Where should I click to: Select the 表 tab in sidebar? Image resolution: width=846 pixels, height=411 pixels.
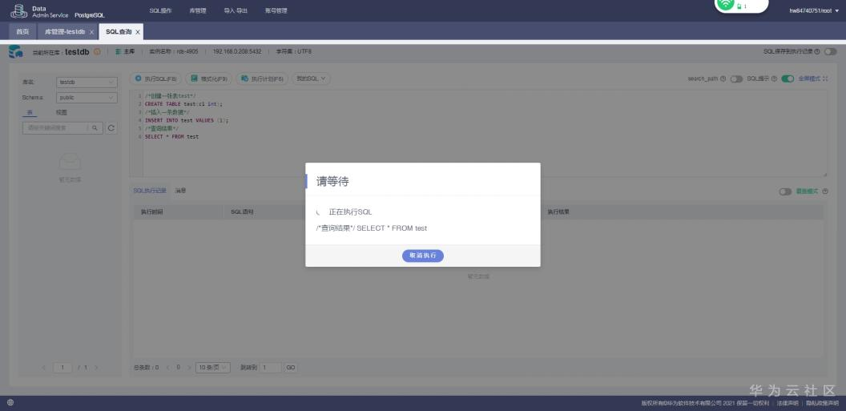(x=30, y=112)
